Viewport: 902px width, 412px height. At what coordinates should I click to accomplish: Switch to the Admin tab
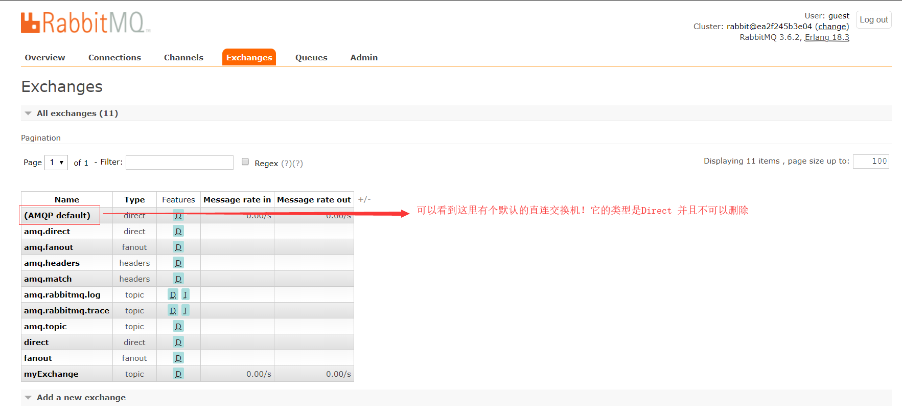364,57
